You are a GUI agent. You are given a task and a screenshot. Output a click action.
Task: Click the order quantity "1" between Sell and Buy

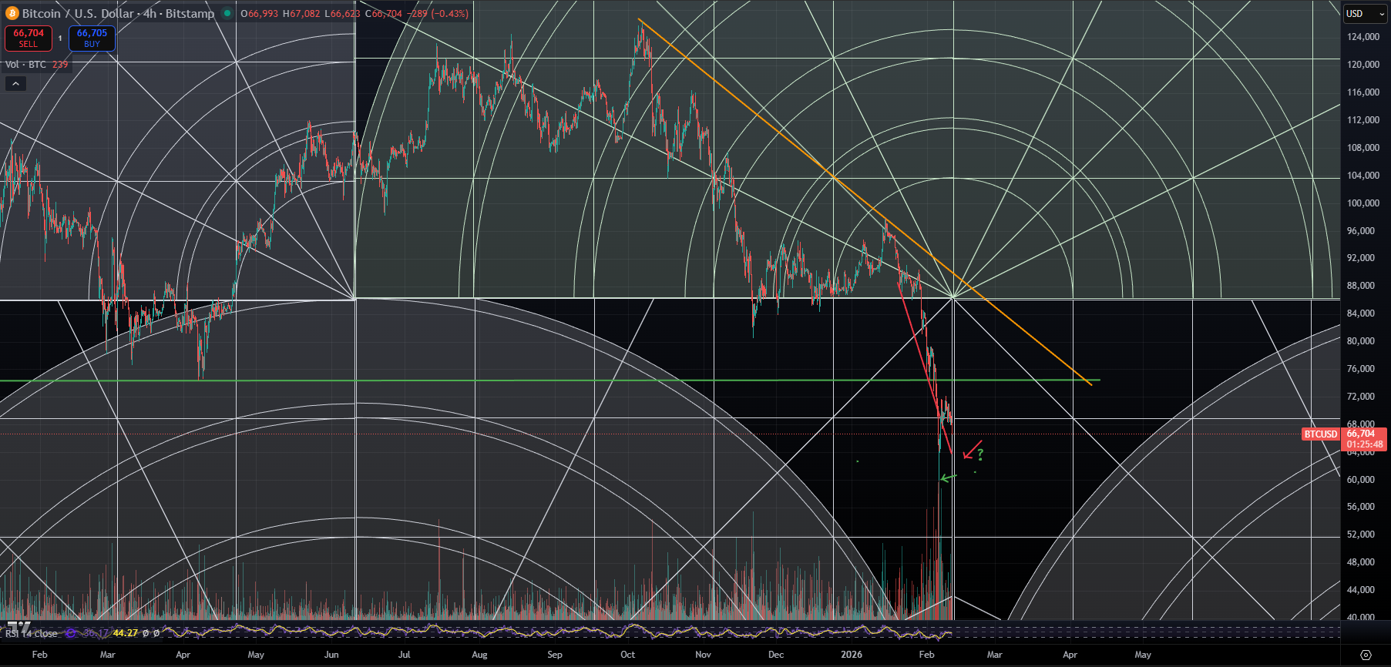click(x=60, y=39)
